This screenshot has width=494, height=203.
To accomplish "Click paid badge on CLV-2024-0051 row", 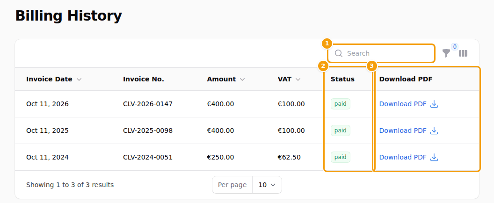I will coord(341,157).
